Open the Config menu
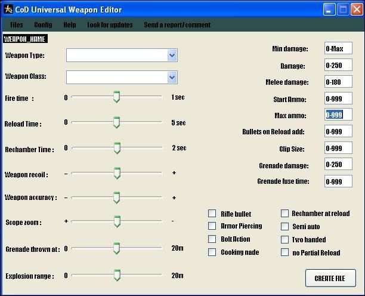The height and width of the screenshot is (296, 365). [43, 25]
